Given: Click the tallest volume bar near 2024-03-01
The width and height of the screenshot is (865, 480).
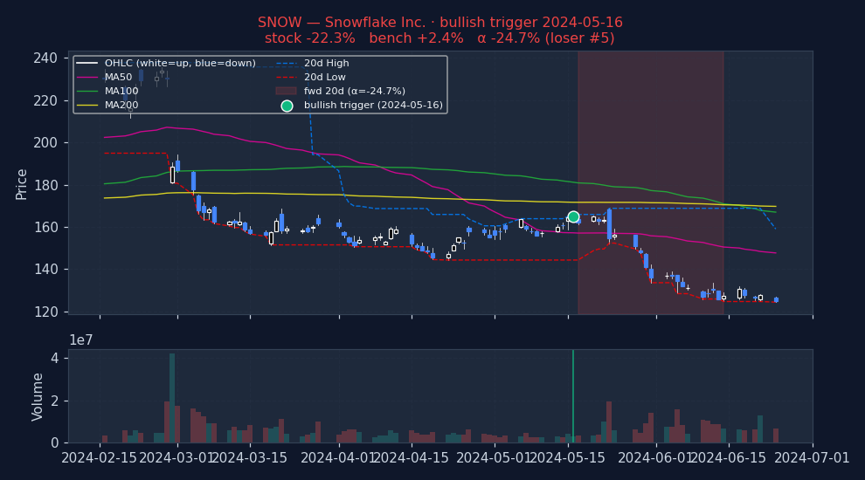Looking at the screenshot, I should coord(172,397).
